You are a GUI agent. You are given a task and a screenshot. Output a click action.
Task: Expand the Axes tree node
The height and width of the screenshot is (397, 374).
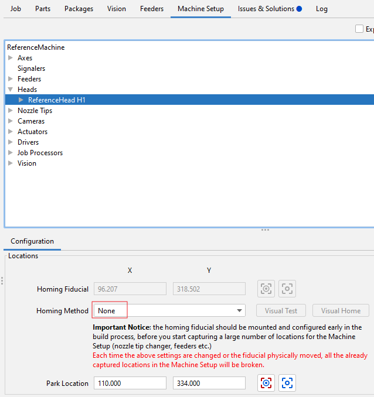(11, 58)
